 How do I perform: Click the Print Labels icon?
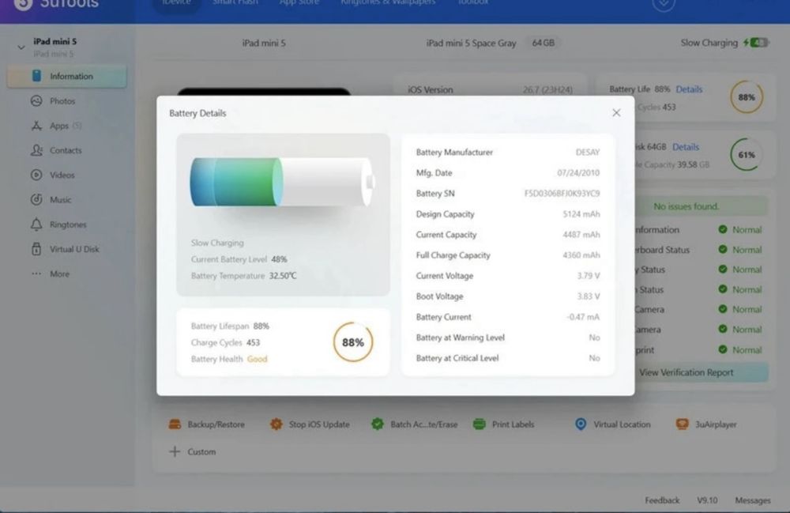(x=480, y=424)
